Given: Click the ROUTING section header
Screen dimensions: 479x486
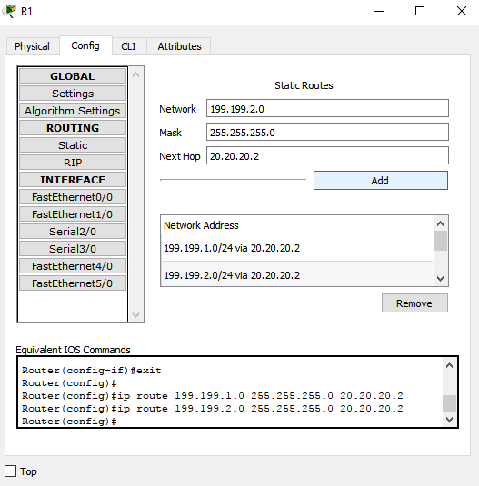Looking at the screenshot, I should pyautogui.click(x=73, y=128).
